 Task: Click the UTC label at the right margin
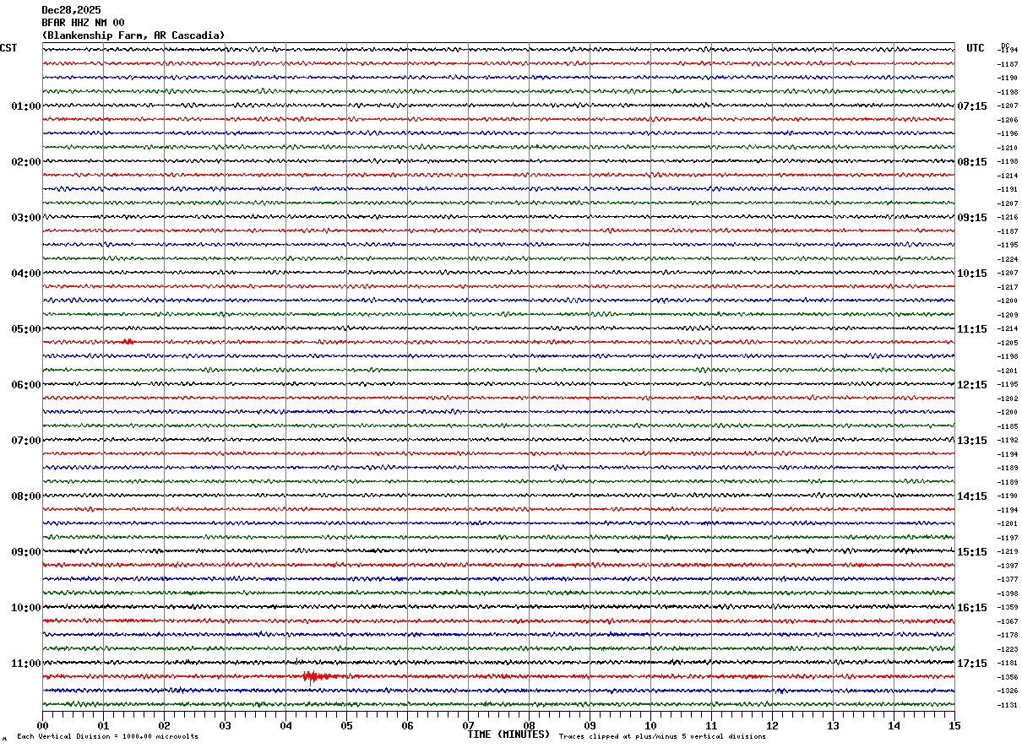pyautogui.click(x=976, y=48)
